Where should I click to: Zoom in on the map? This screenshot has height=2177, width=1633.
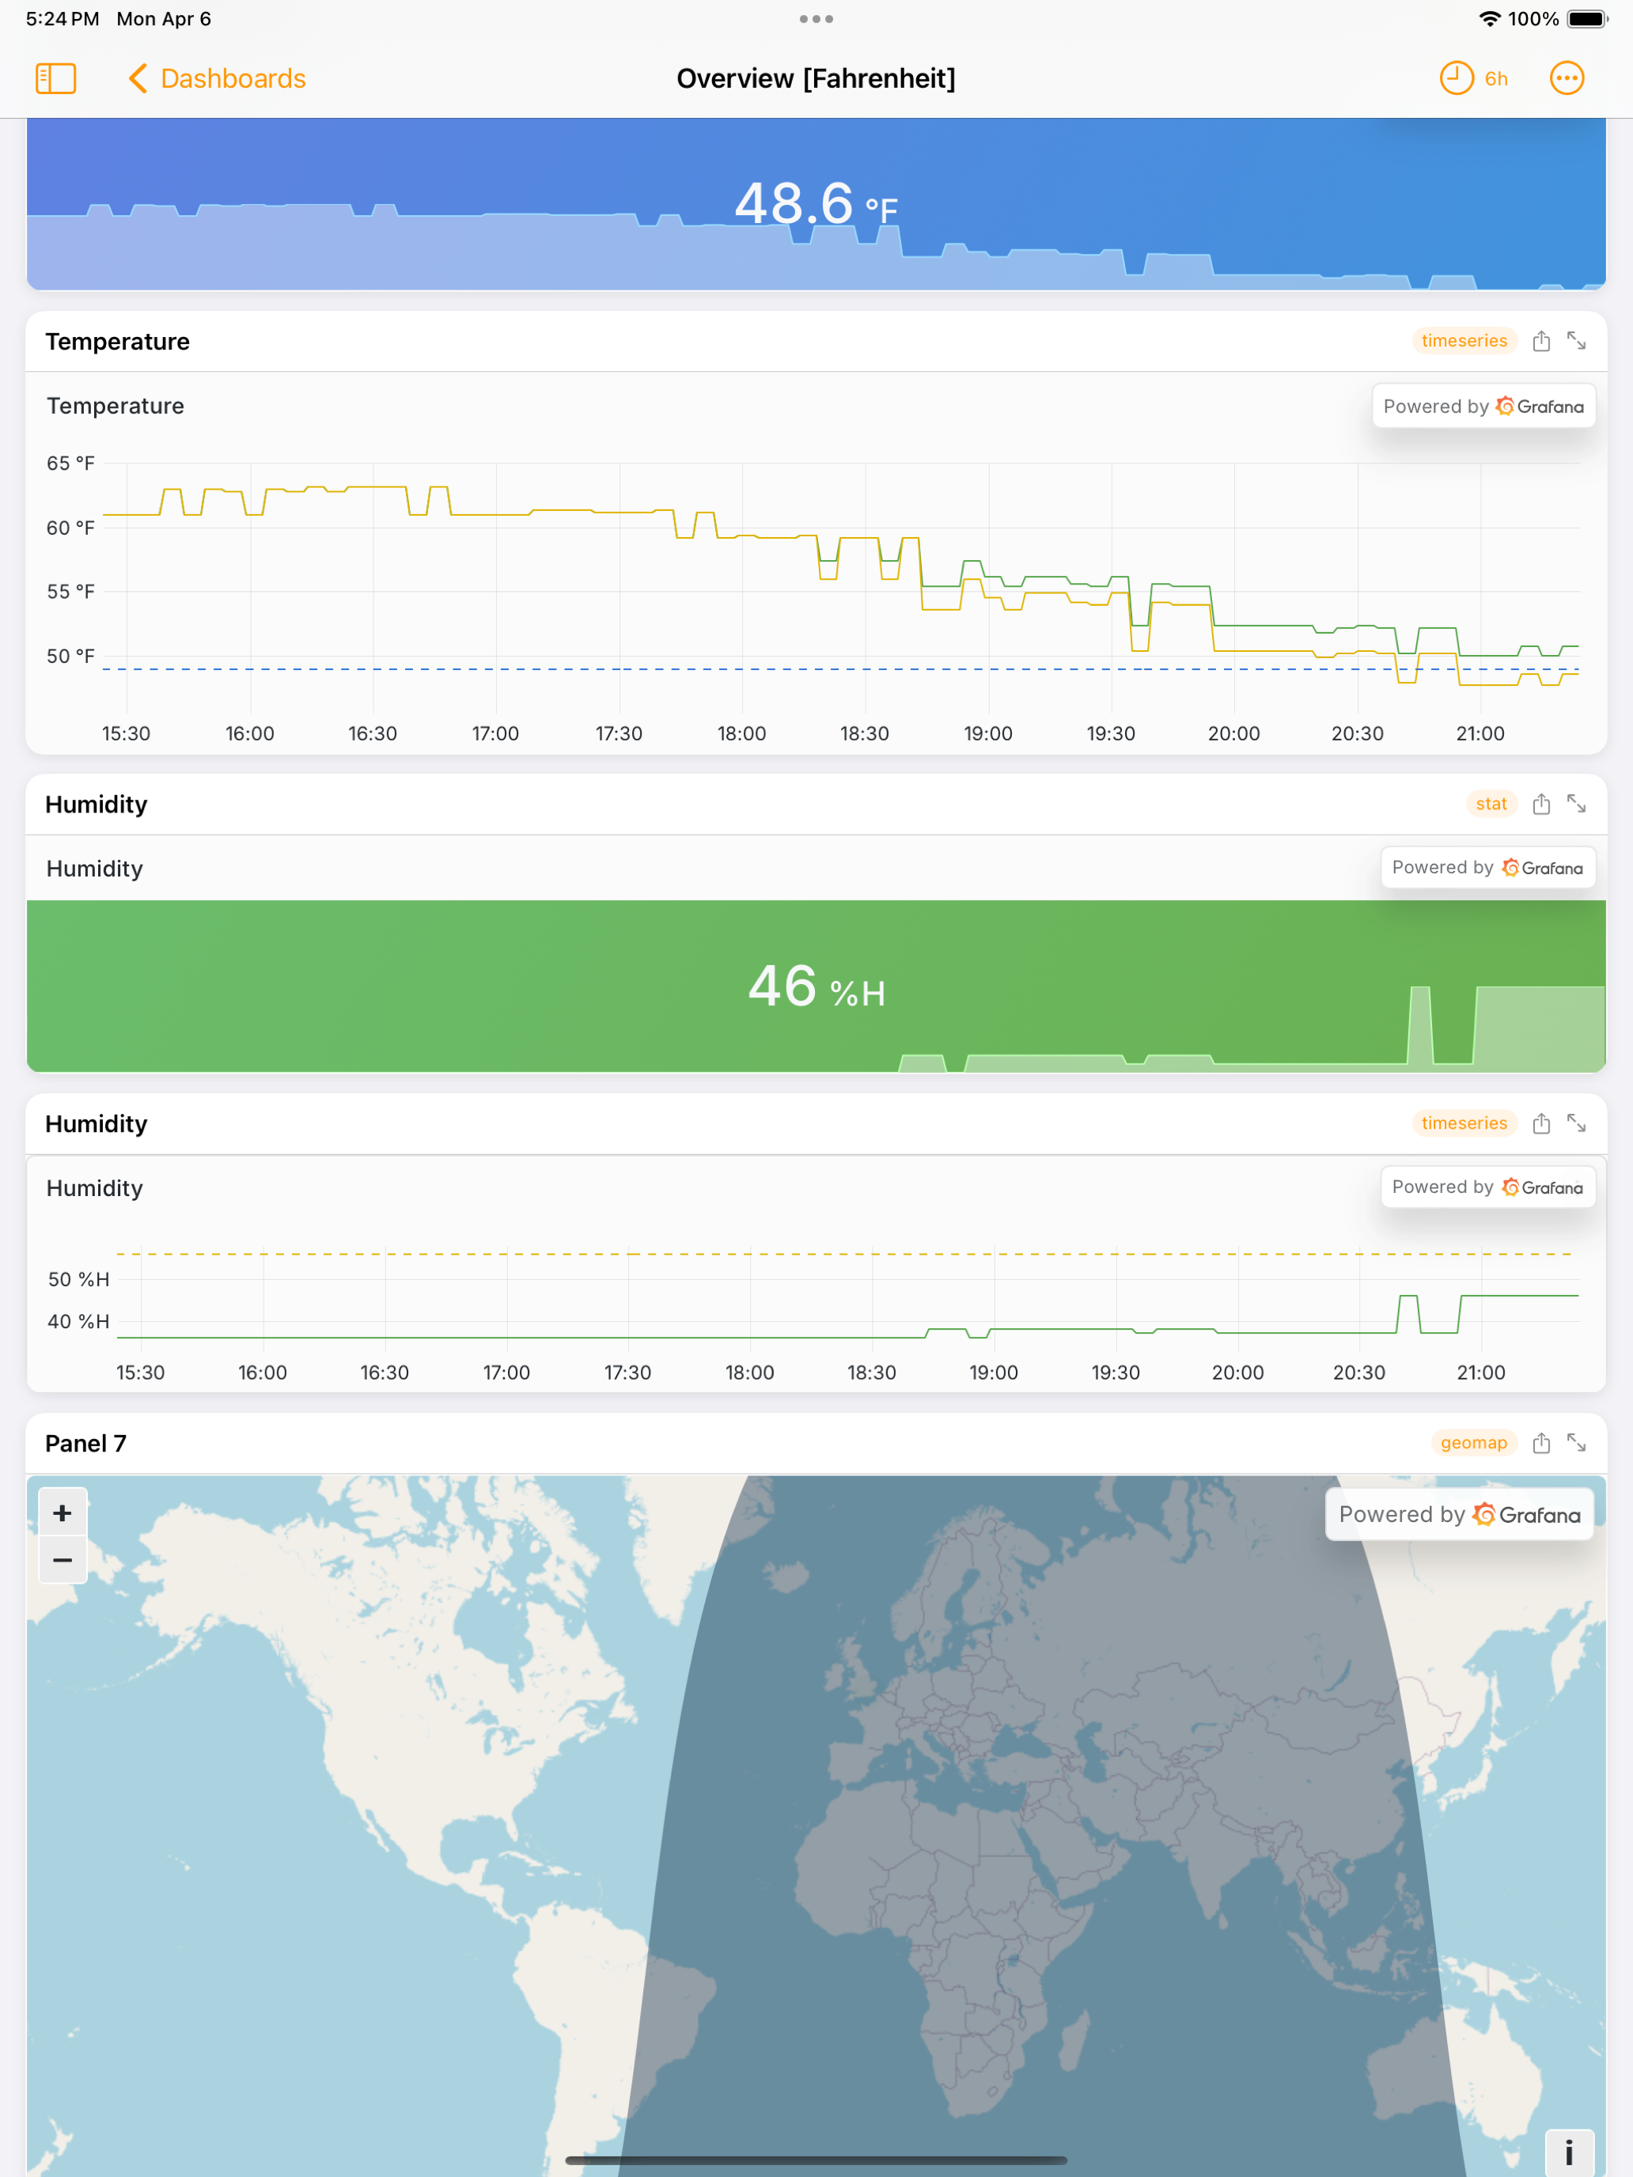click(62, 1513)
